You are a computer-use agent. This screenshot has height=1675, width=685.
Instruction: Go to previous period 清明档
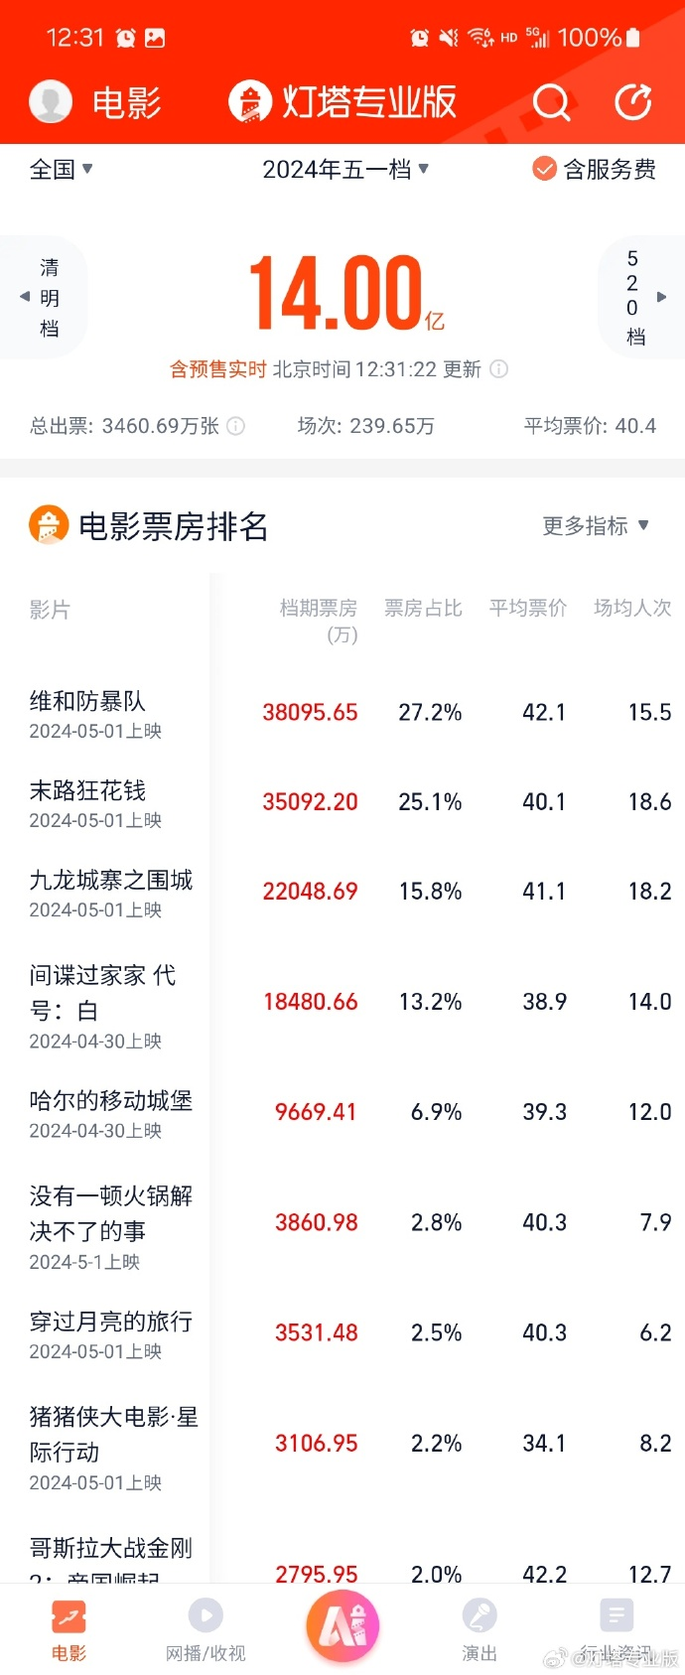[44, 297]
